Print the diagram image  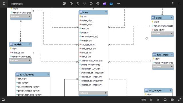tap(98, 4)
